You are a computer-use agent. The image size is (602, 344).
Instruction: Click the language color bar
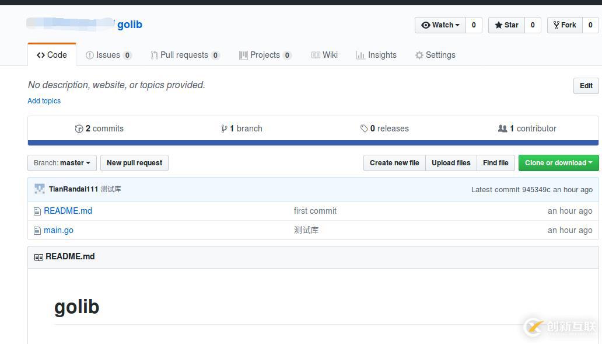313,143
